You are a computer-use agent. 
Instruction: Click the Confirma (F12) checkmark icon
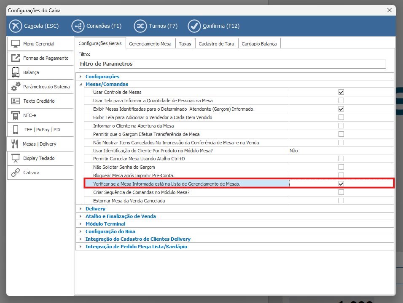coord(194,26)
